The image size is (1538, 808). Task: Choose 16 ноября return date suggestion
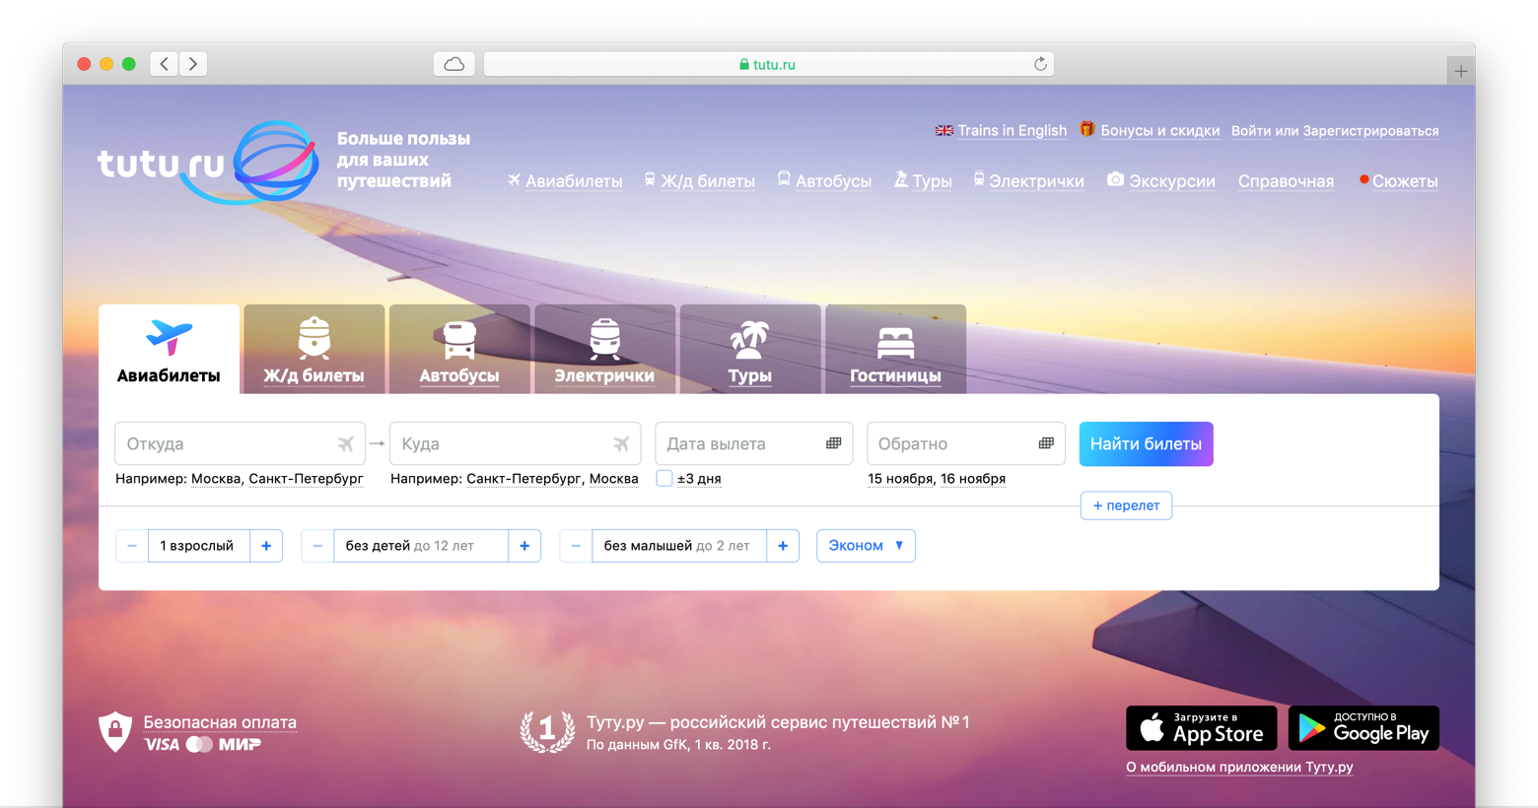pyautogui.click(x=973, y=479)
